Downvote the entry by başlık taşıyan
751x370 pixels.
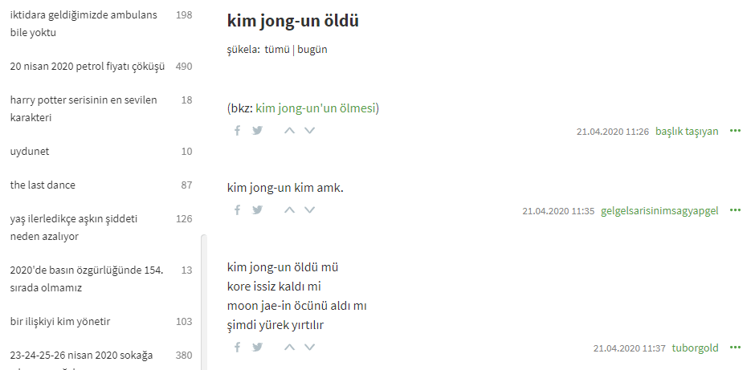pos(310,130)
